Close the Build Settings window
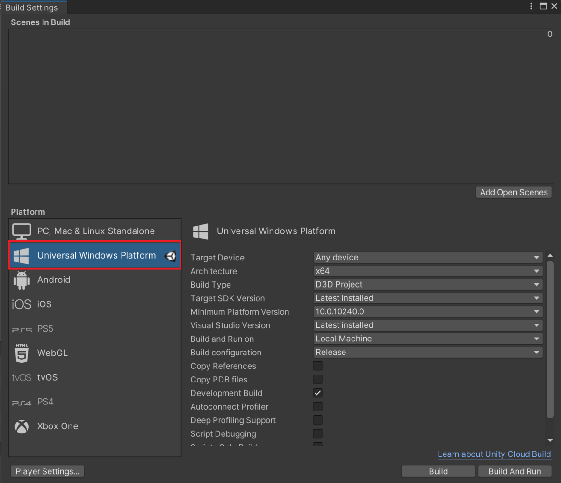 click(x=554, y=6)
